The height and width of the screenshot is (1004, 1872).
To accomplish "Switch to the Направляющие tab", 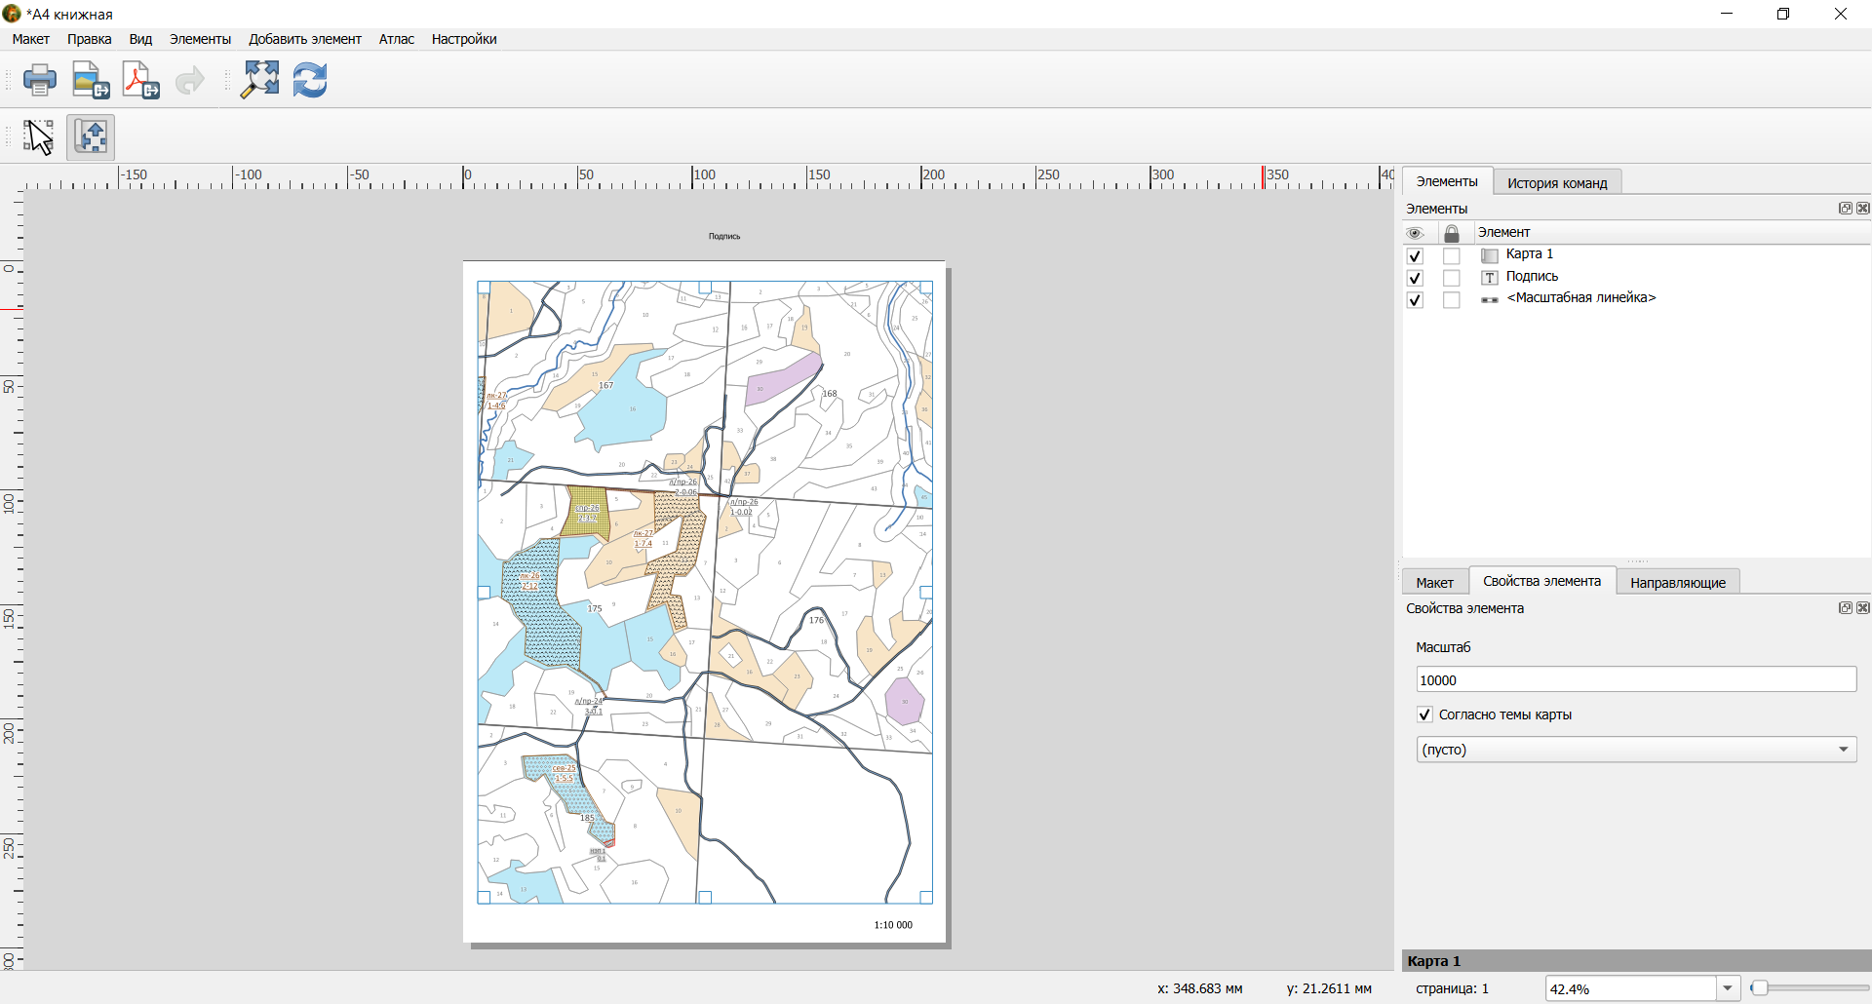I will pyautogui.click(x=1678, y=583).
